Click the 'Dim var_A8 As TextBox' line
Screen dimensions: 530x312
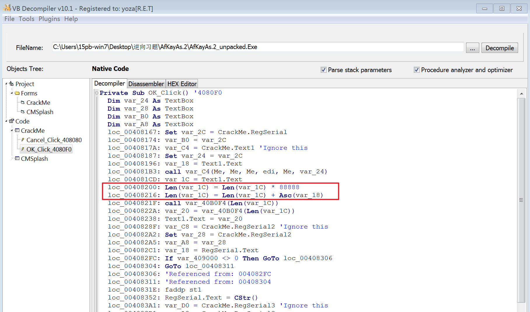coord(150,124)
